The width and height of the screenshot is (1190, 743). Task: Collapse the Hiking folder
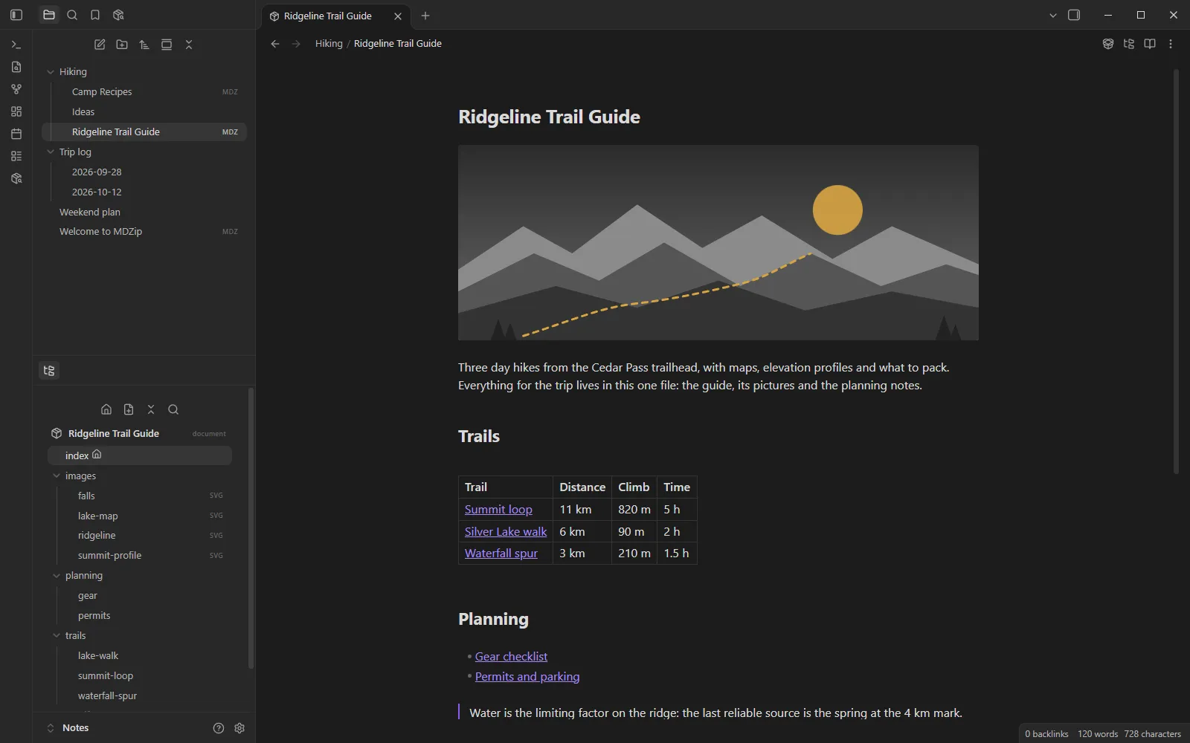click(51, 72)
